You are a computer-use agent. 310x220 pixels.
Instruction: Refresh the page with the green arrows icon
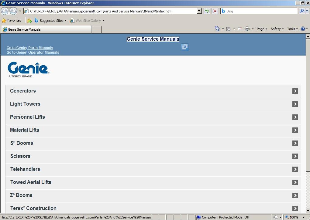click(x=207, y=11)
